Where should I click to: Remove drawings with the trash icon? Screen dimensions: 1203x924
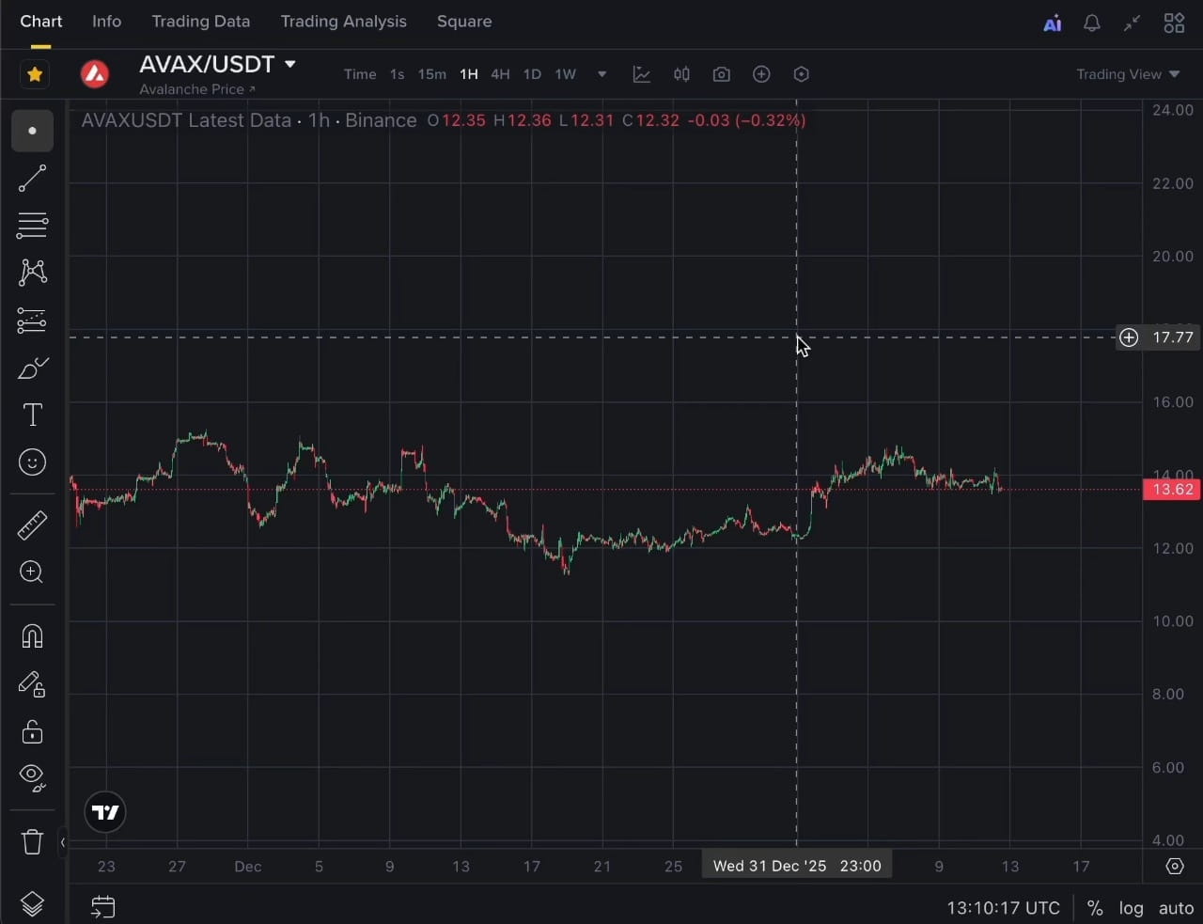pos(31,841)
